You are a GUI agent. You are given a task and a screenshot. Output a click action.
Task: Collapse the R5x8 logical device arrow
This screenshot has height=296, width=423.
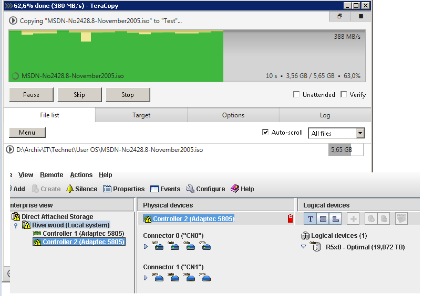[304, 247]
